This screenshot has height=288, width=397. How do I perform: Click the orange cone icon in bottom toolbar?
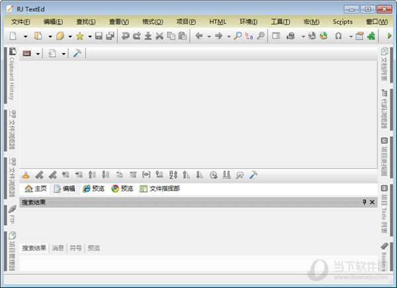(26, 175)
